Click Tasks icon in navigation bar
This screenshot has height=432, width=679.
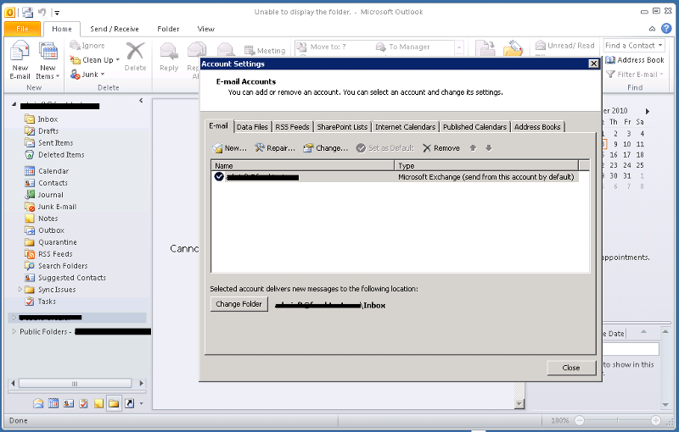pos(83,403)
